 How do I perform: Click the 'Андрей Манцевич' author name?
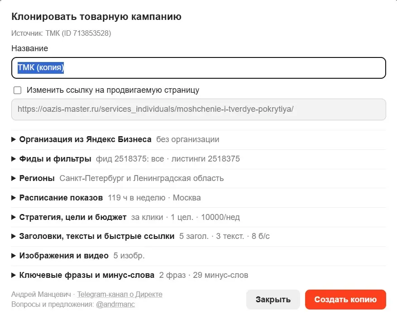pos(41,295)
